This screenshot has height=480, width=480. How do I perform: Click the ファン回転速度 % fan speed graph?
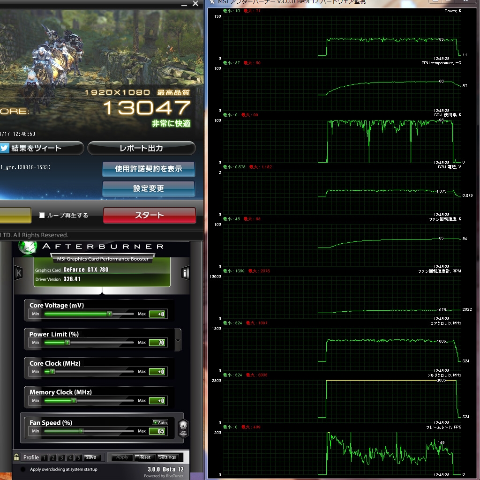[x=342, y=245]
